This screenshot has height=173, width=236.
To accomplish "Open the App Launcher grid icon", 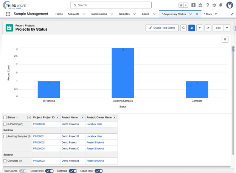I will (8, 14).
